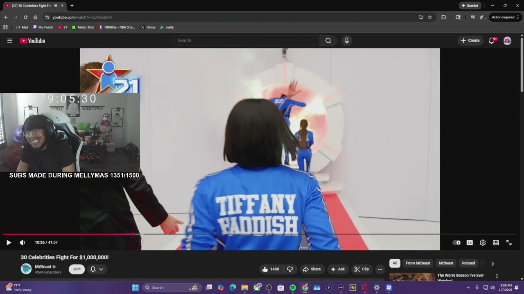Open the Windows Start menu

(136, 287)
